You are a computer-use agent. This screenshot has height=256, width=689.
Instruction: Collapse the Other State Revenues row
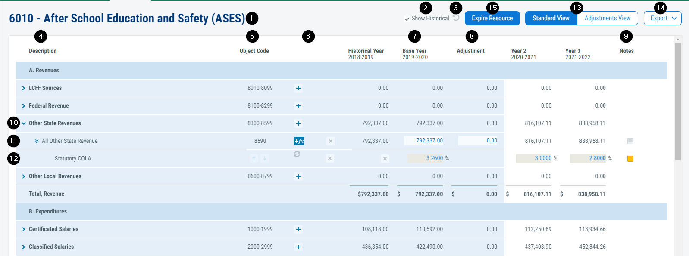[x=24, y=123]
